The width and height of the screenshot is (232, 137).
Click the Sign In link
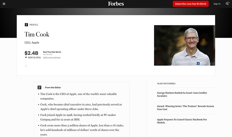pyautogui.click(x=217, y=4)
